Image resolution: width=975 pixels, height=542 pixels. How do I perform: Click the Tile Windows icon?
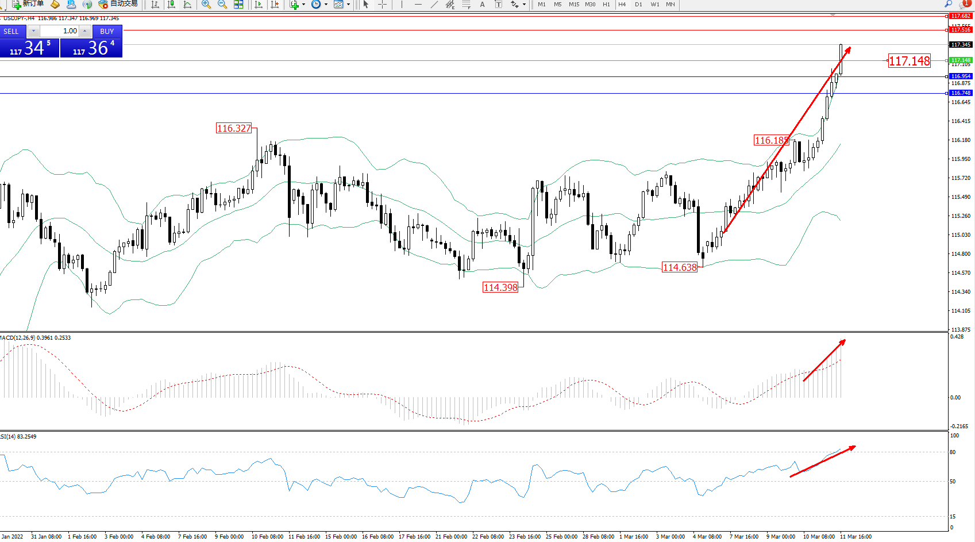[x=238, y=5]
